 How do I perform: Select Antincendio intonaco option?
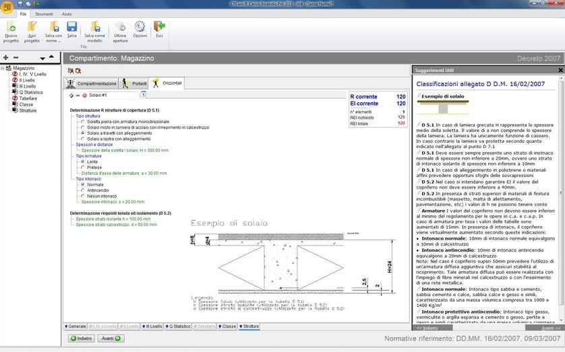pos(83,190)
